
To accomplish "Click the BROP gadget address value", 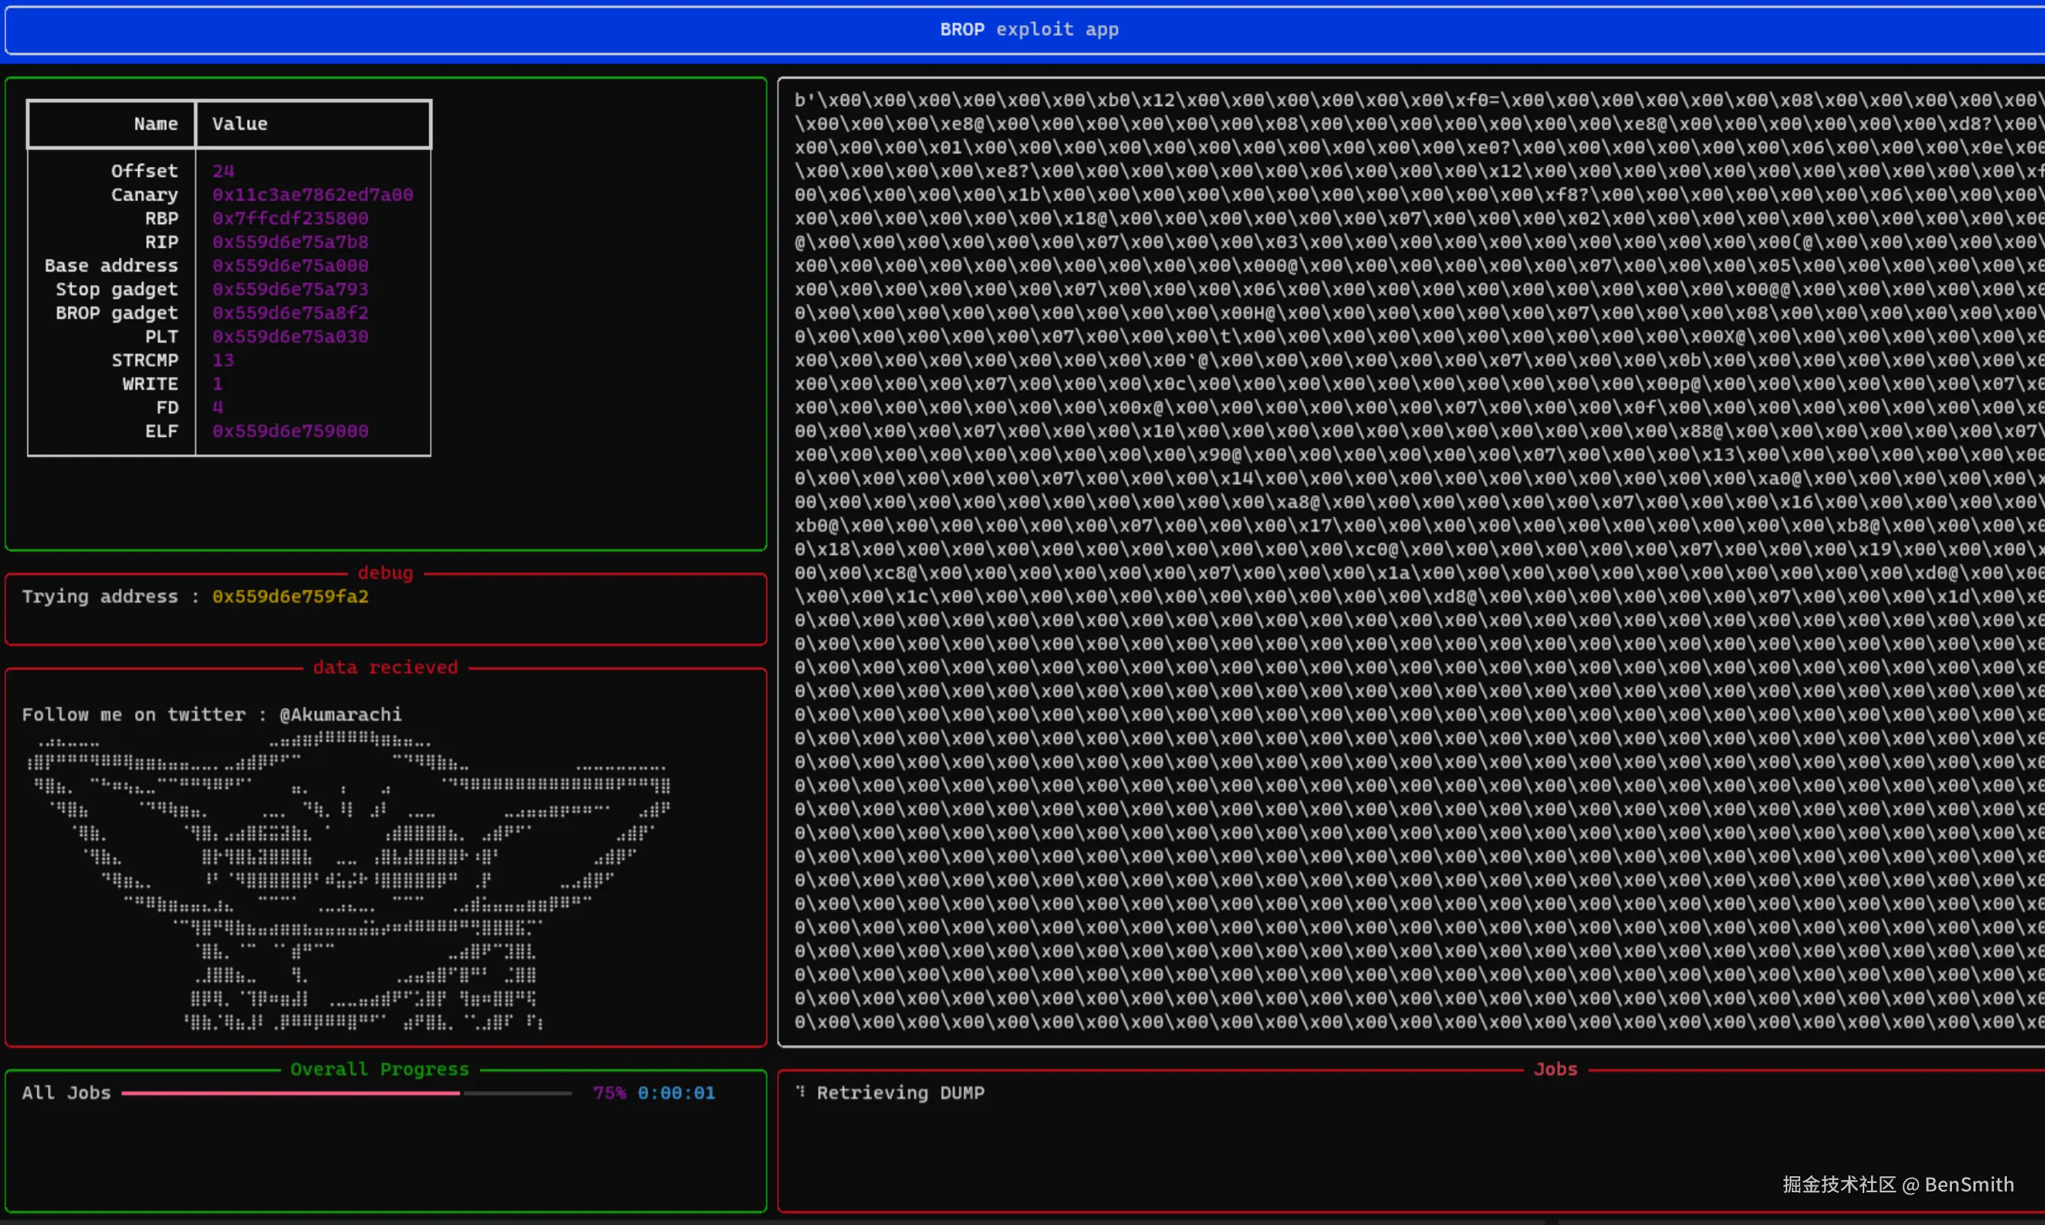I will coord(290,313).
